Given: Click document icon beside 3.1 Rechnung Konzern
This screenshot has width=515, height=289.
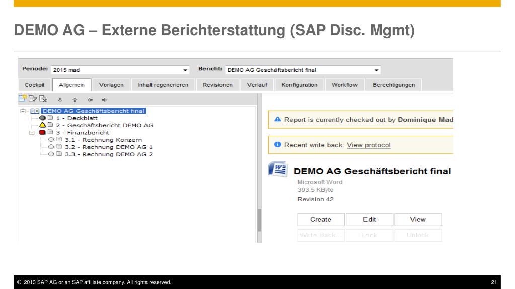Looking at the screenshot, I should 59,139.
